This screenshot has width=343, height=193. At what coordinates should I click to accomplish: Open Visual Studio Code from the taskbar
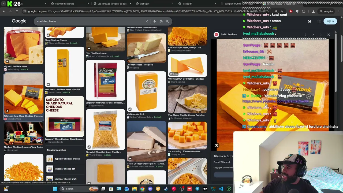[221, 189]
